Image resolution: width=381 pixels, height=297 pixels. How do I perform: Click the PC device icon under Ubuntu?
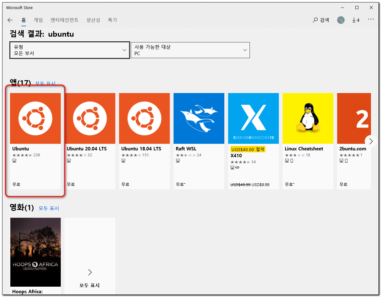pos(14,161)
